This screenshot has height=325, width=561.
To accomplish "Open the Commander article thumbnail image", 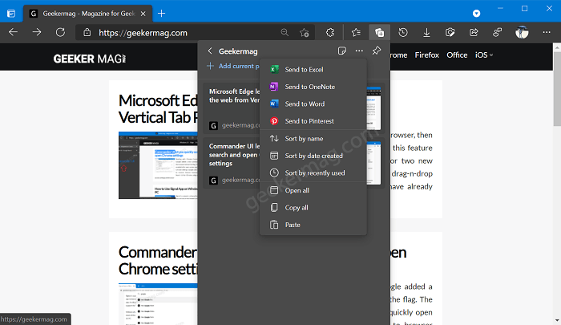I will point(158,304).
